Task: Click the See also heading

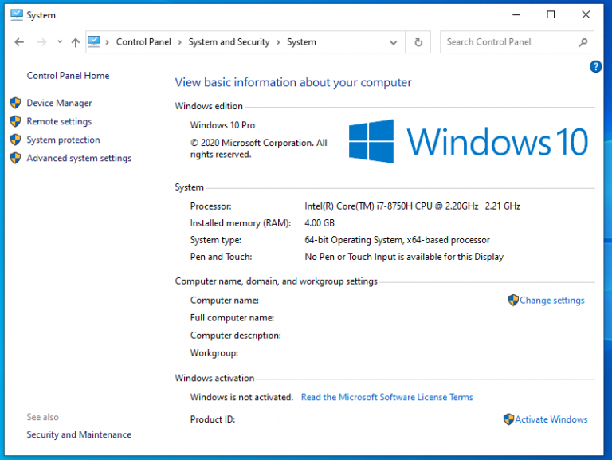Action: [42, 417]
